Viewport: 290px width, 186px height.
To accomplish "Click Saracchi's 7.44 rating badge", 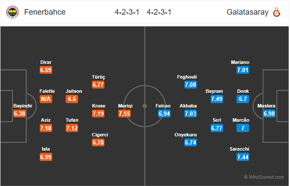I will coord(243,157).
